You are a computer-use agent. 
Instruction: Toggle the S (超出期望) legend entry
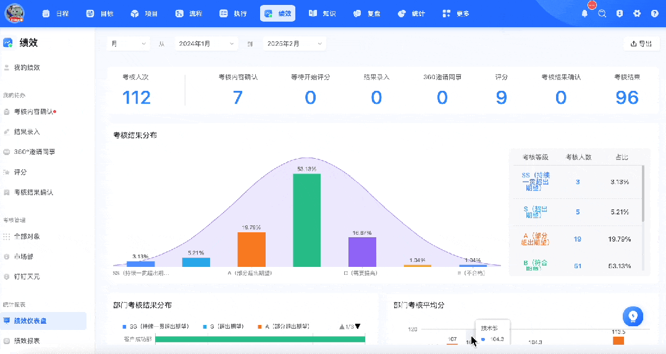pos(224,326)
